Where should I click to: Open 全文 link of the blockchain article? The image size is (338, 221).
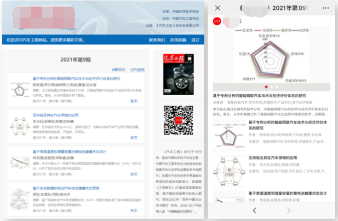click(x=134, y=136)
